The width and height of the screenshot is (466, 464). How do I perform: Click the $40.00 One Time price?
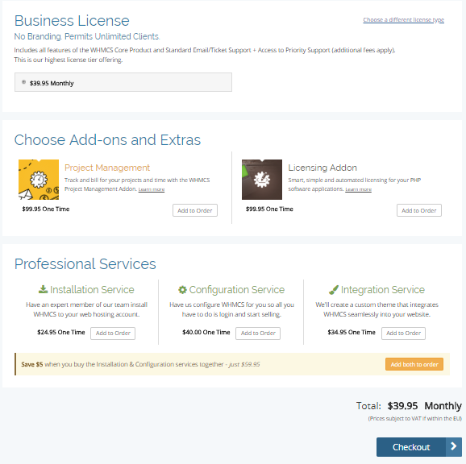click(x=206, y=332)
